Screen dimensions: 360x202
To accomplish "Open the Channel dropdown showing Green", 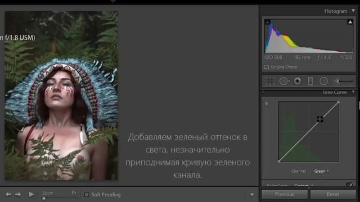I will click(x=321, y=171).
